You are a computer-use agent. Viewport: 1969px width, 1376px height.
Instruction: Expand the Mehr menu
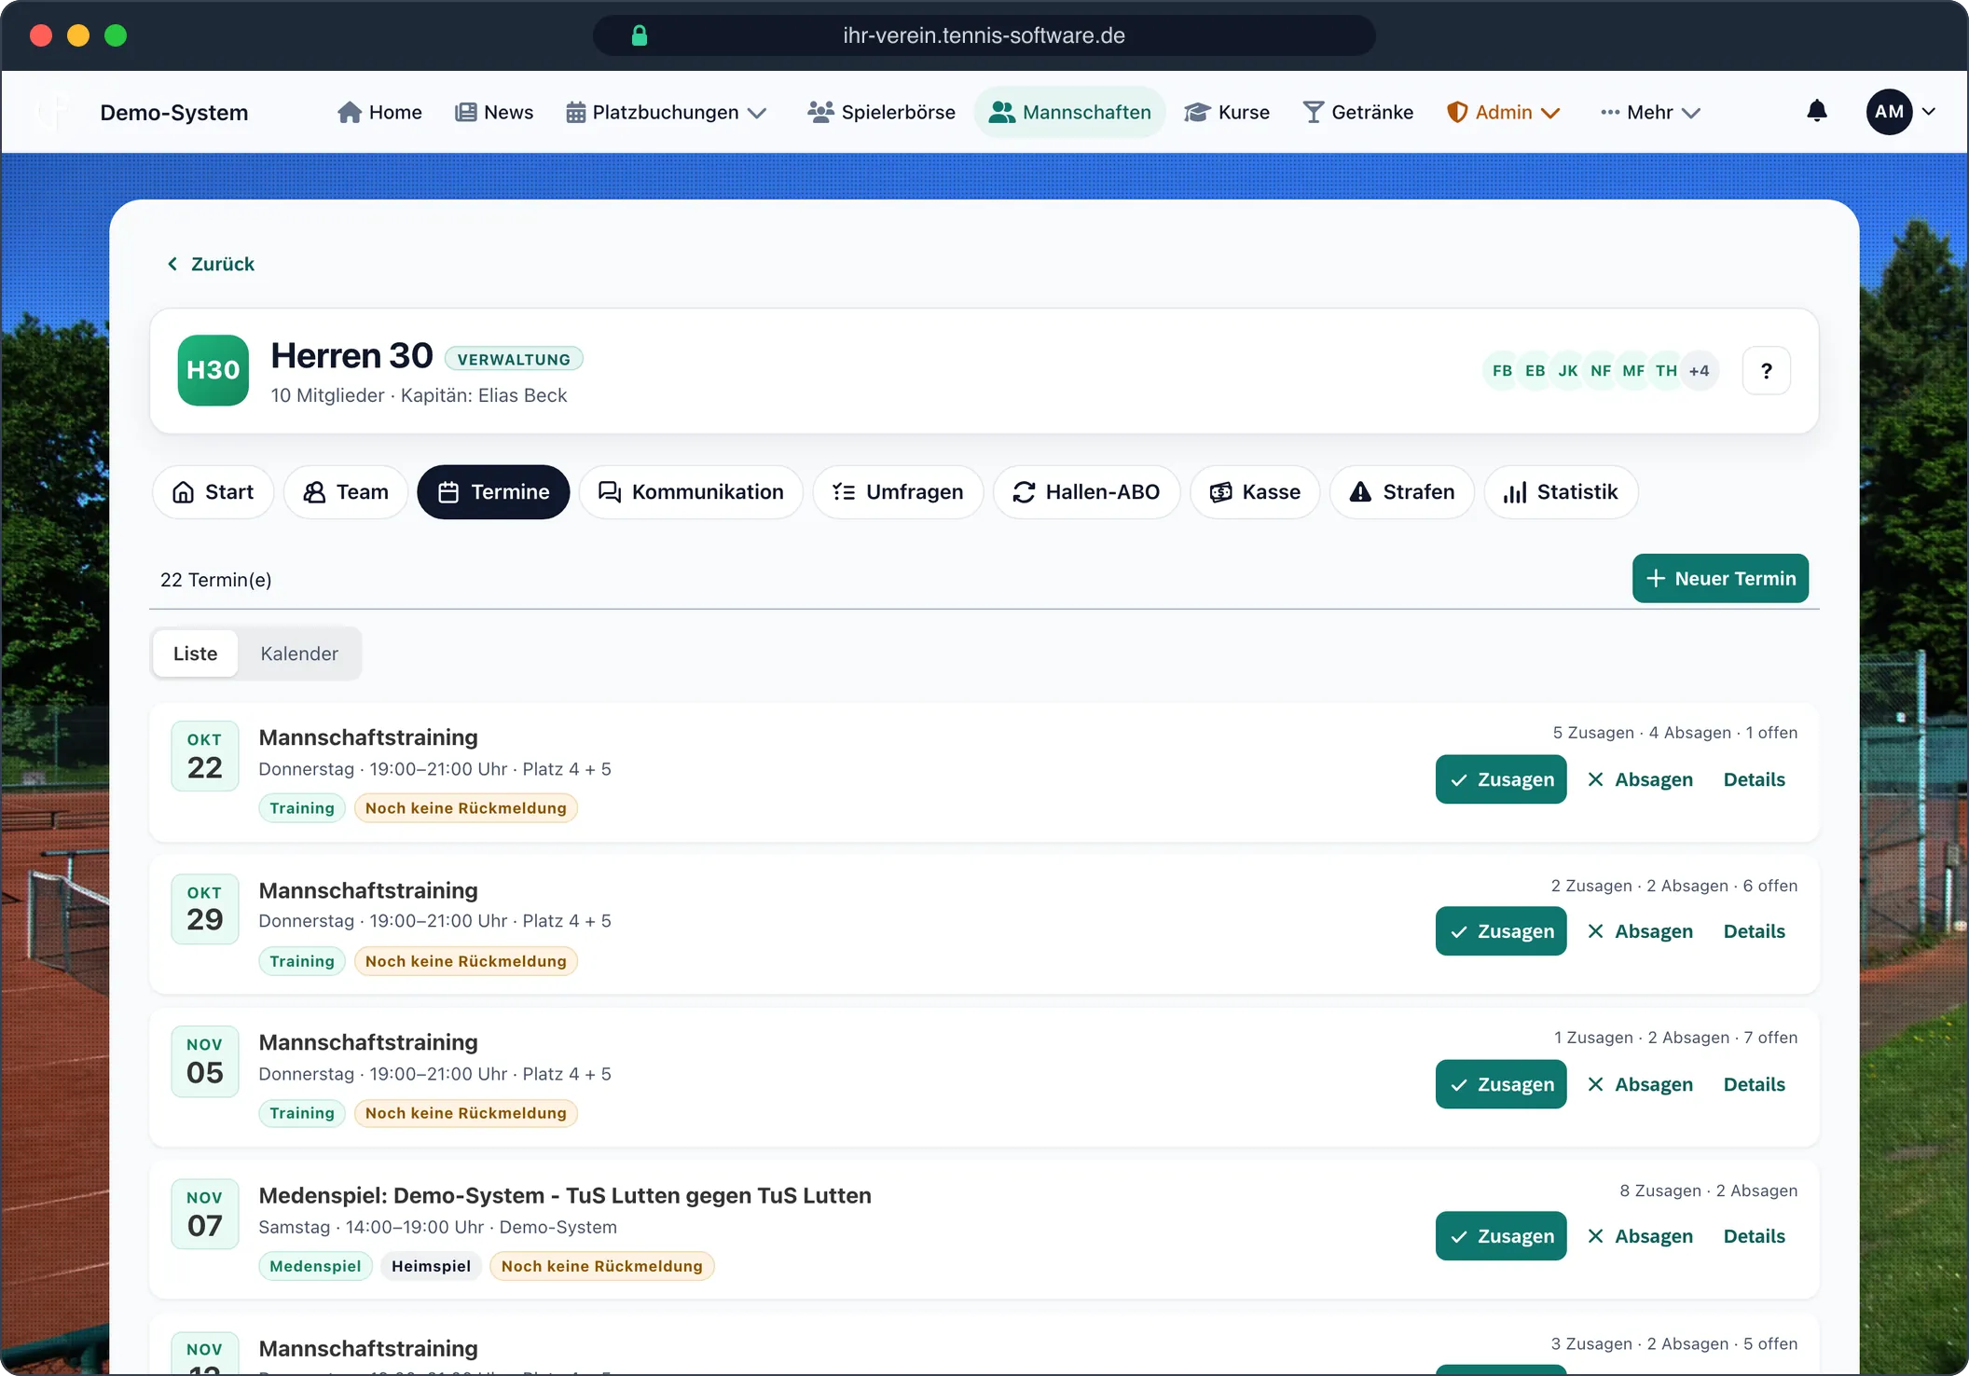point(1650,112)
